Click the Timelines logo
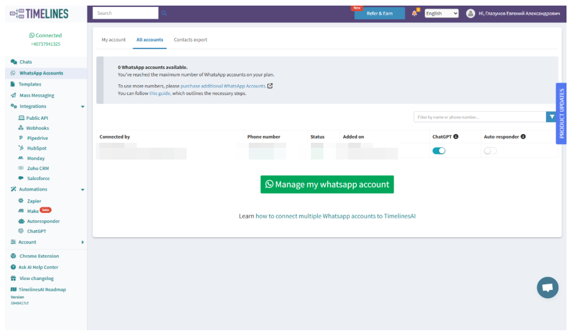 [x=39, y=14]
